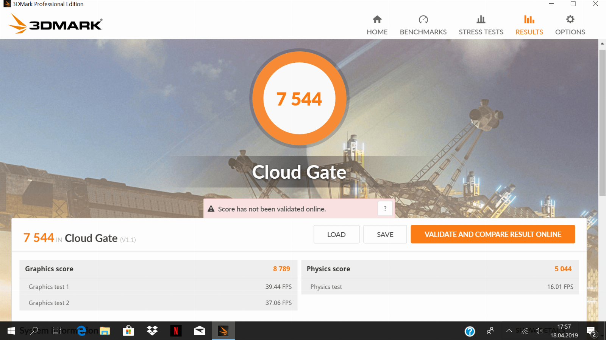Go to the HOME tab
This screenshot has height=340, width=606.
[x=377, y=25]
